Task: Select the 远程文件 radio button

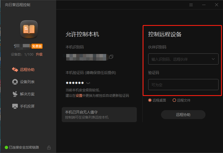Action: click(x=174, y=100)
